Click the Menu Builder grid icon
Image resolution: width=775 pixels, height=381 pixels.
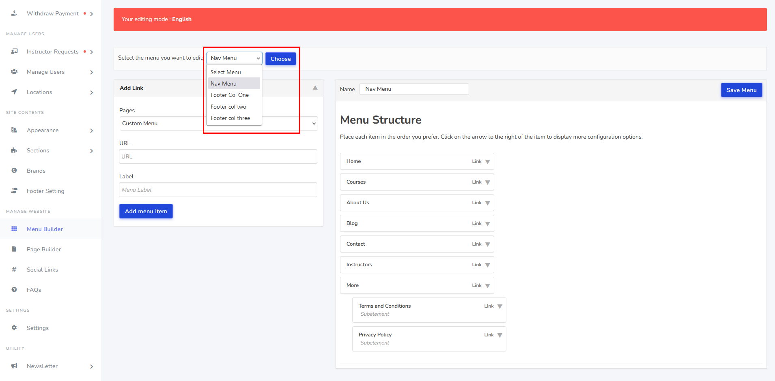pyautogui.click(x=14, y=229)
